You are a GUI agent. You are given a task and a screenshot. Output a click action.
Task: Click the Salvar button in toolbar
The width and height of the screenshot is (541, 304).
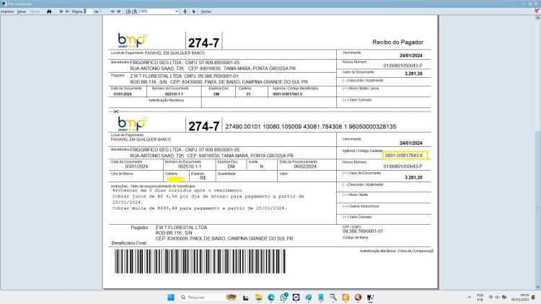pyautogui.click(x=22, y=12)
